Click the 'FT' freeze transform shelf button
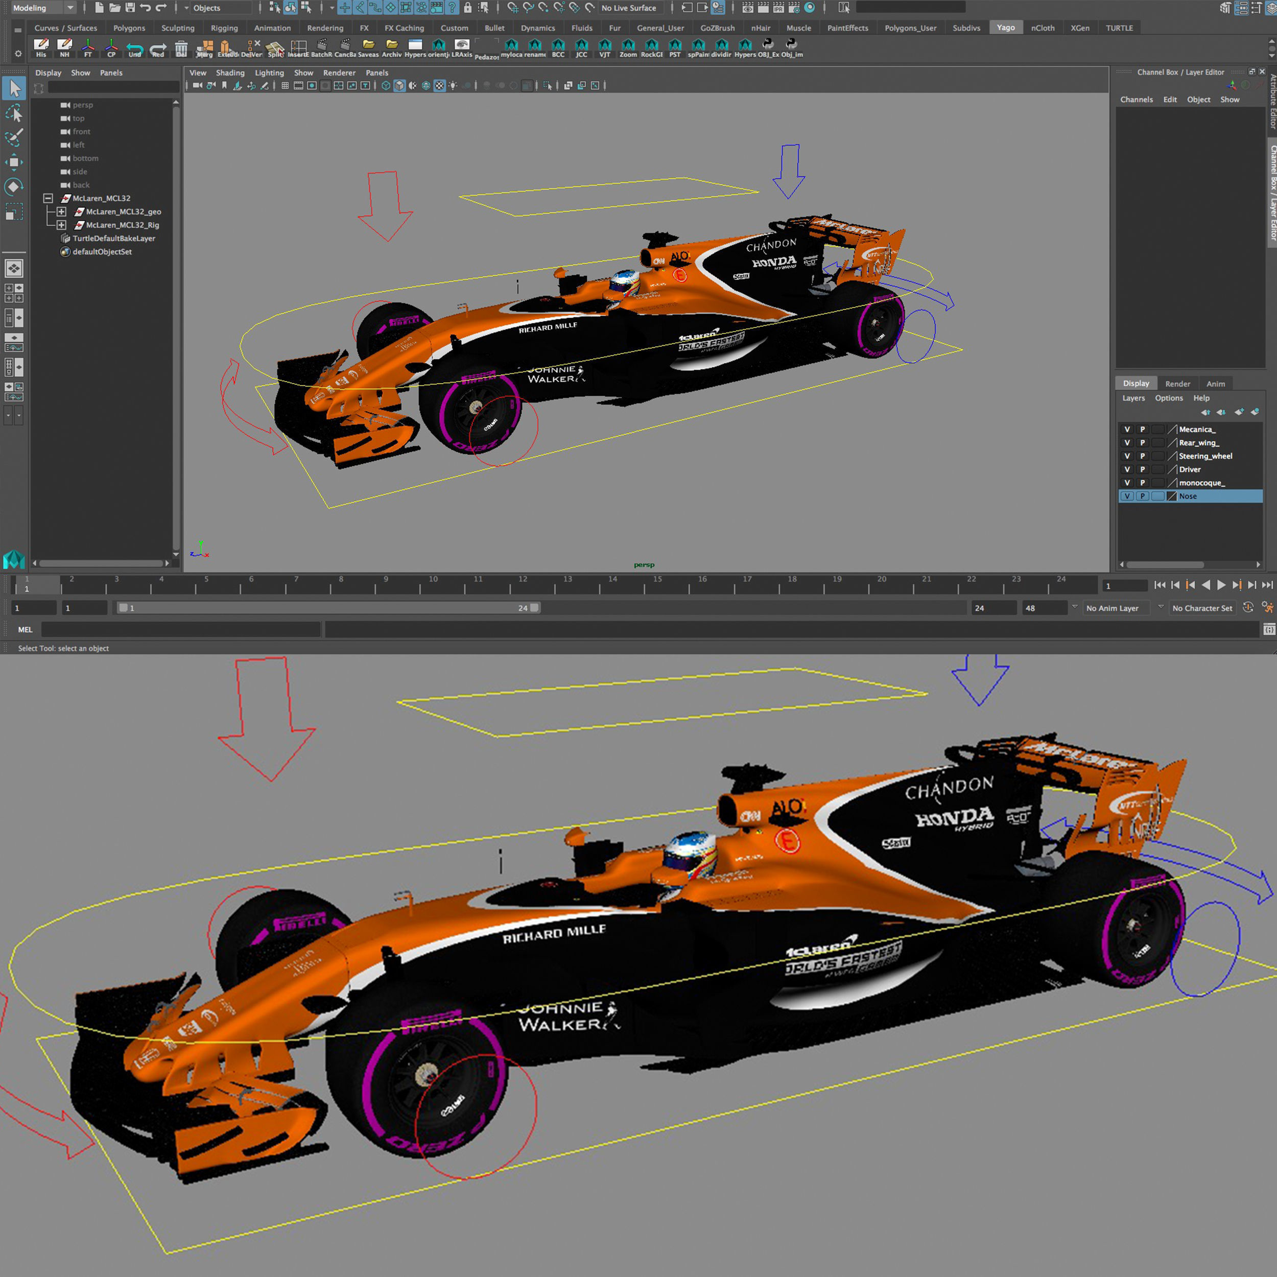Image resolution: width=1277 pixels, height=1277 pixels. (x=88, y=48)
